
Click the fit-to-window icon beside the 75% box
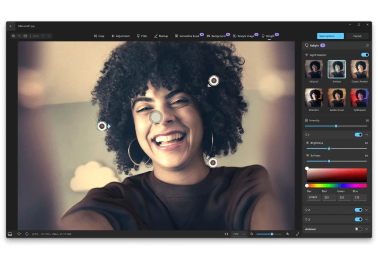226,234
